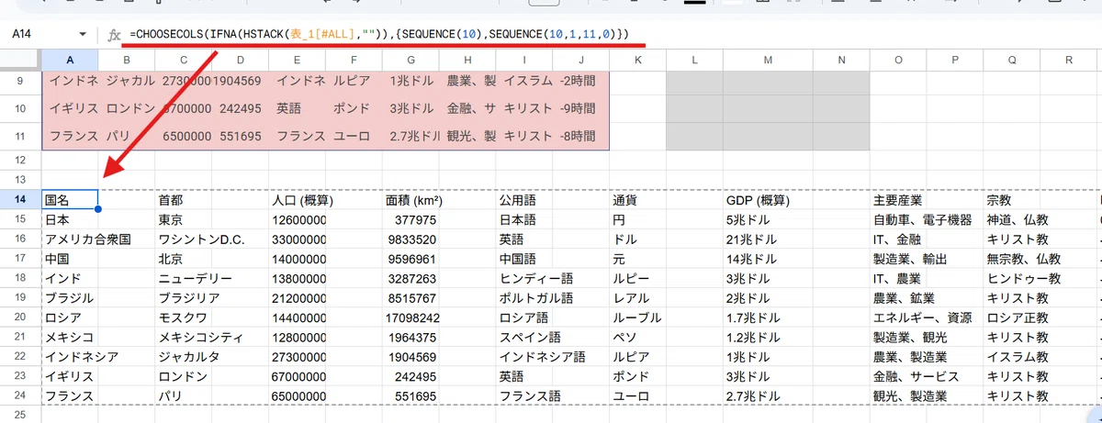This screenshot has width=1102, height=423.
Task: Click the -9時間 cell in row 10
Action: pos(581,108)
